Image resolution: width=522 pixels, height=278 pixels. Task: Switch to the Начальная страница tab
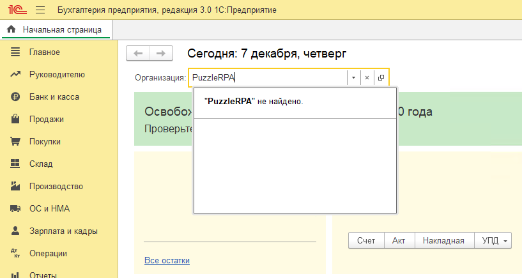point(57,29)
